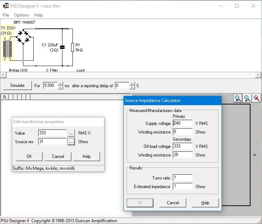This screenshot has width=262, height=224.
Task: Select the R1 resistor load symbol
Action: [72, 47]
